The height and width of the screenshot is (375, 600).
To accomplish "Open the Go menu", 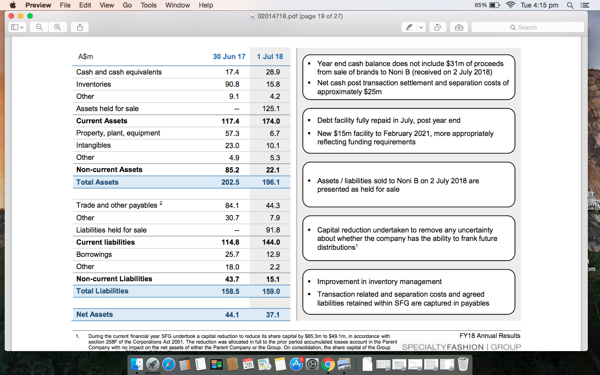I will pyautogui.click(x=127, y=5).
